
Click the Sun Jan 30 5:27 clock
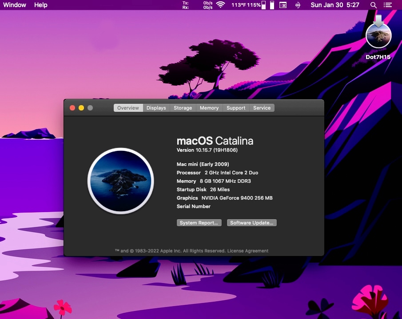(x=335, y=5)
